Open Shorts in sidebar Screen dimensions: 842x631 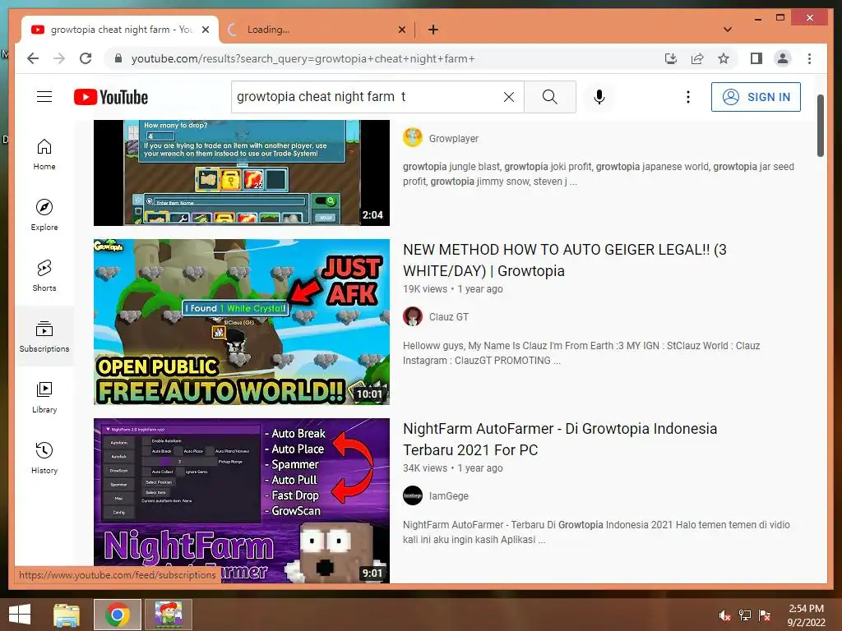[44, 276]
